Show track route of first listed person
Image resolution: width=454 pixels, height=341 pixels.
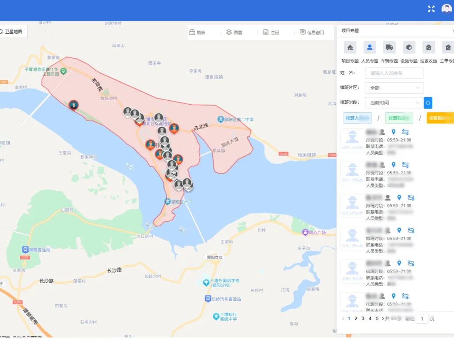coord(405,132)
